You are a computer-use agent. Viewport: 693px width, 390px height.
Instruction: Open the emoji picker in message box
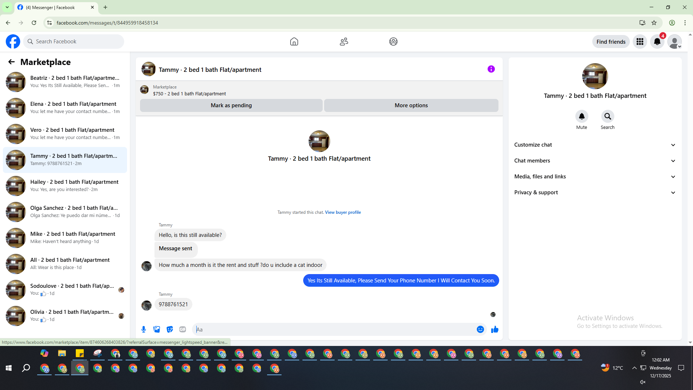pyautogui.click(x=480, y=329)
